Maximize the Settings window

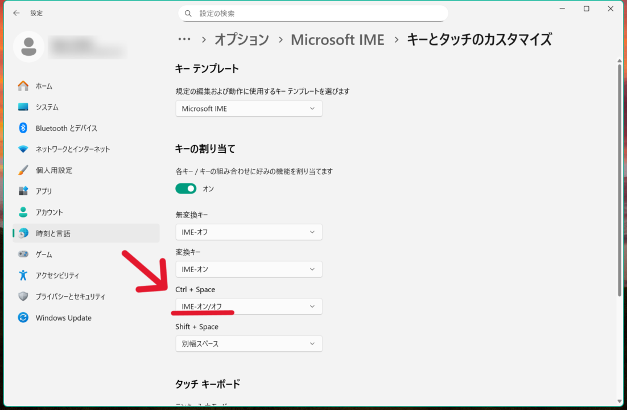586,9
